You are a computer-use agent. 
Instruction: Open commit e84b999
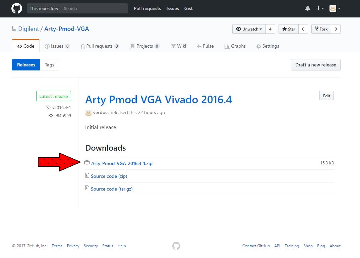click(60, 115)
